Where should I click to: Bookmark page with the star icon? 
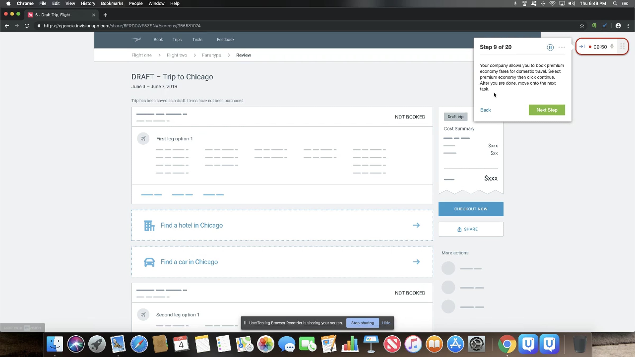pyautogui.click(x=582, y=26)
